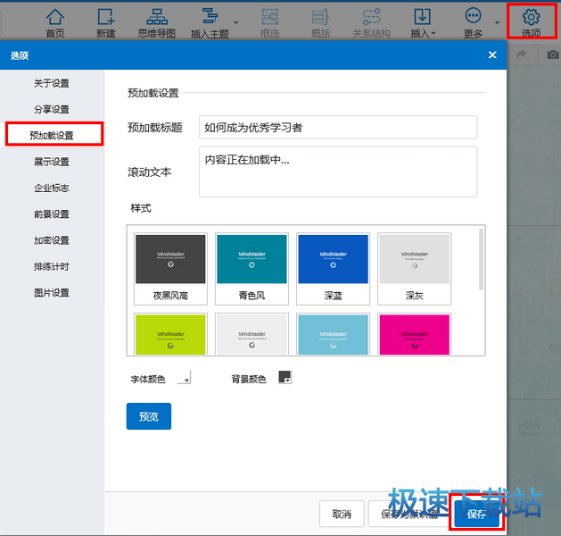Click the 保存 save button
This screenshot has width=561, height=536.
477,514
